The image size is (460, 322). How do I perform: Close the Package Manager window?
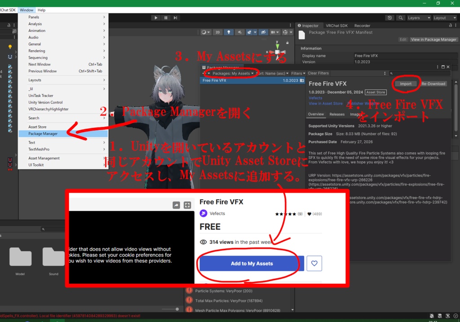tap(448, 67)
